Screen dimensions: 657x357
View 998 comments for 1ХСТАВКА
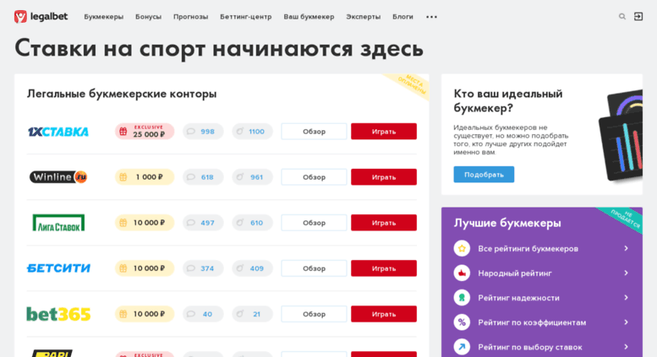203,132
